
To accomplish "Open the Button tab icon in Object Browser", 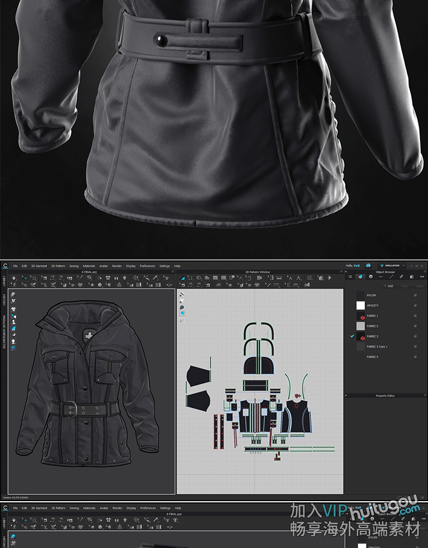I will click(371, 277).
